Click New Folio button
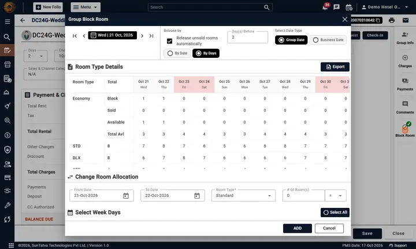 (48, 7)
